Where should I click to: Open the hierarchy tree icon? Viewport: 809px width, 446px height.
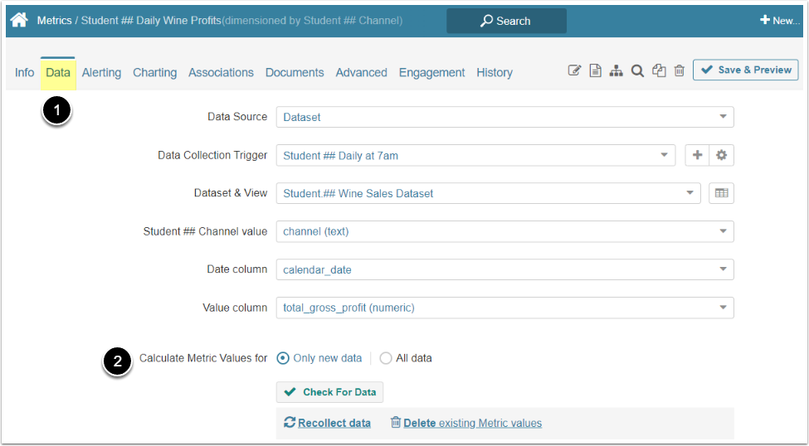point(616,71)
